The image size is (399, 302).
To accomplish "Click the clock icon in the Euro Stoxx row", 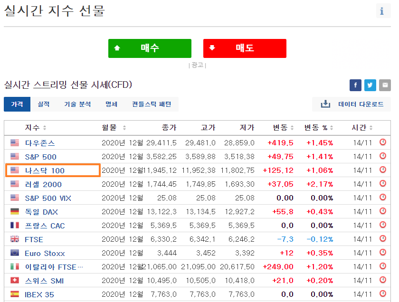I will (x=383, y=252).
